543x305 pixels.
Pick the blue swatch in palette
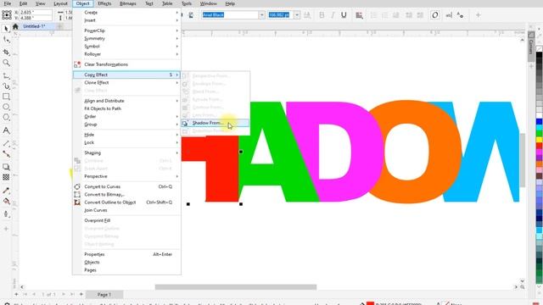(540, 122)
